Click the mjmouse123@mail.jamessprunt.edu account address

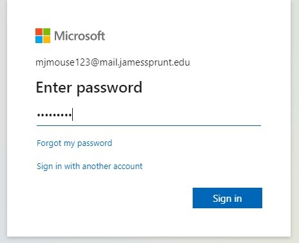point(113,62)
